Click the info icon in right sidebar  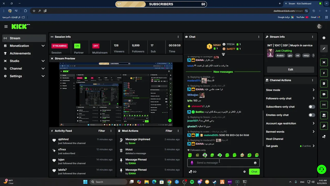tap(324, 38)
